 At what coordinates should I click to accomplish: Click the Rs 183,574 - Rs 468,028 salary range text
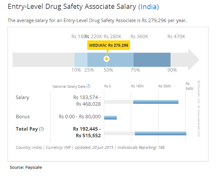[x=87, y=101]
